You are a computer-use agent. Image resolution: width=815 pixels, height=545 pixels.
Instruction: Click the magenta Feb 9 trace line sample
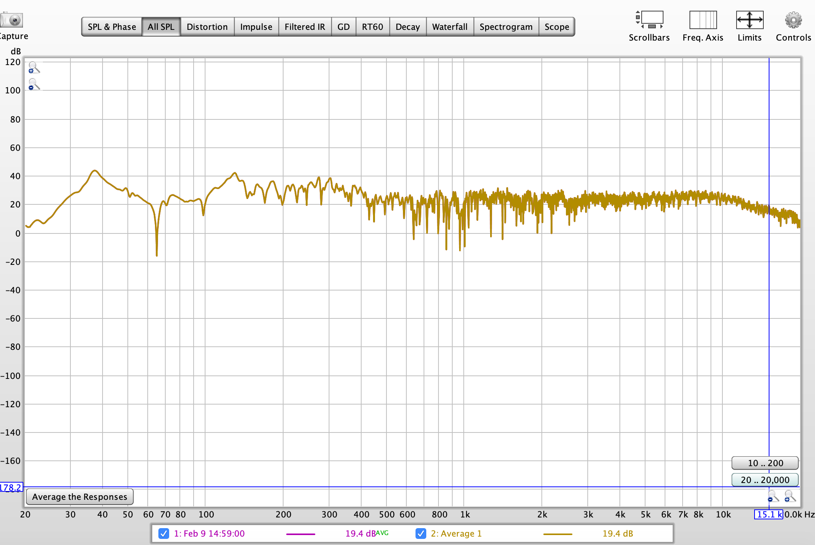(x=301, y=534)
